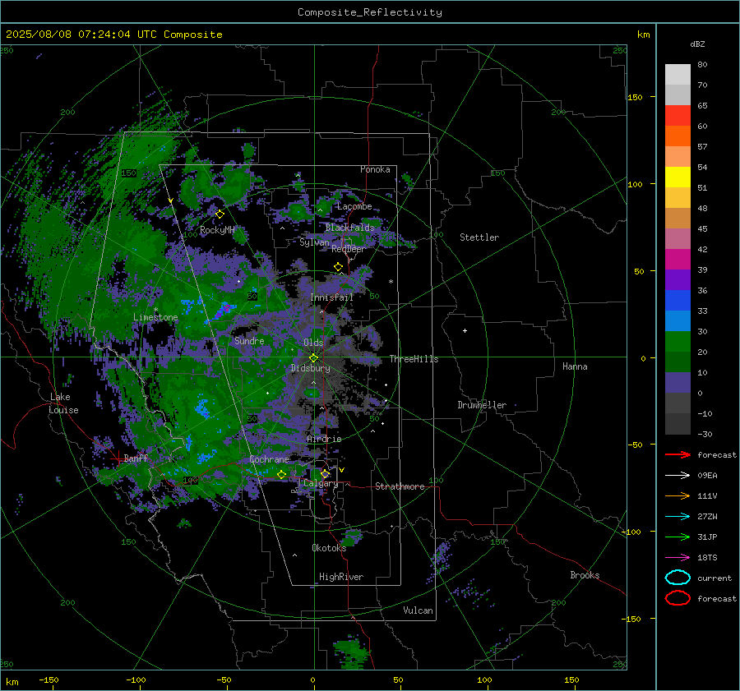Click the Stettler label
Screen dimensions: 740x691
pyautogui.click(x=479, y=237)
